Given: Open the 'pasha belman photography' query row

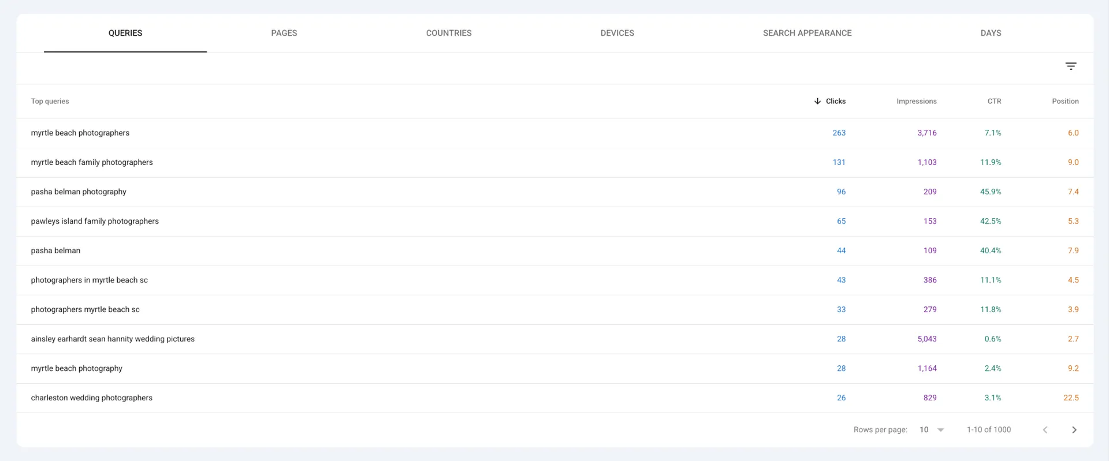Looking at the screenshot, I should click(x=79, y=192).
